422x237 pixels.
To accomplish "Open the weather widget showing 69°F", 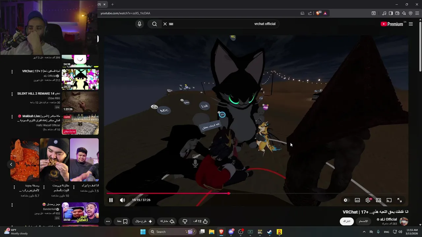I will coord(16,231).
